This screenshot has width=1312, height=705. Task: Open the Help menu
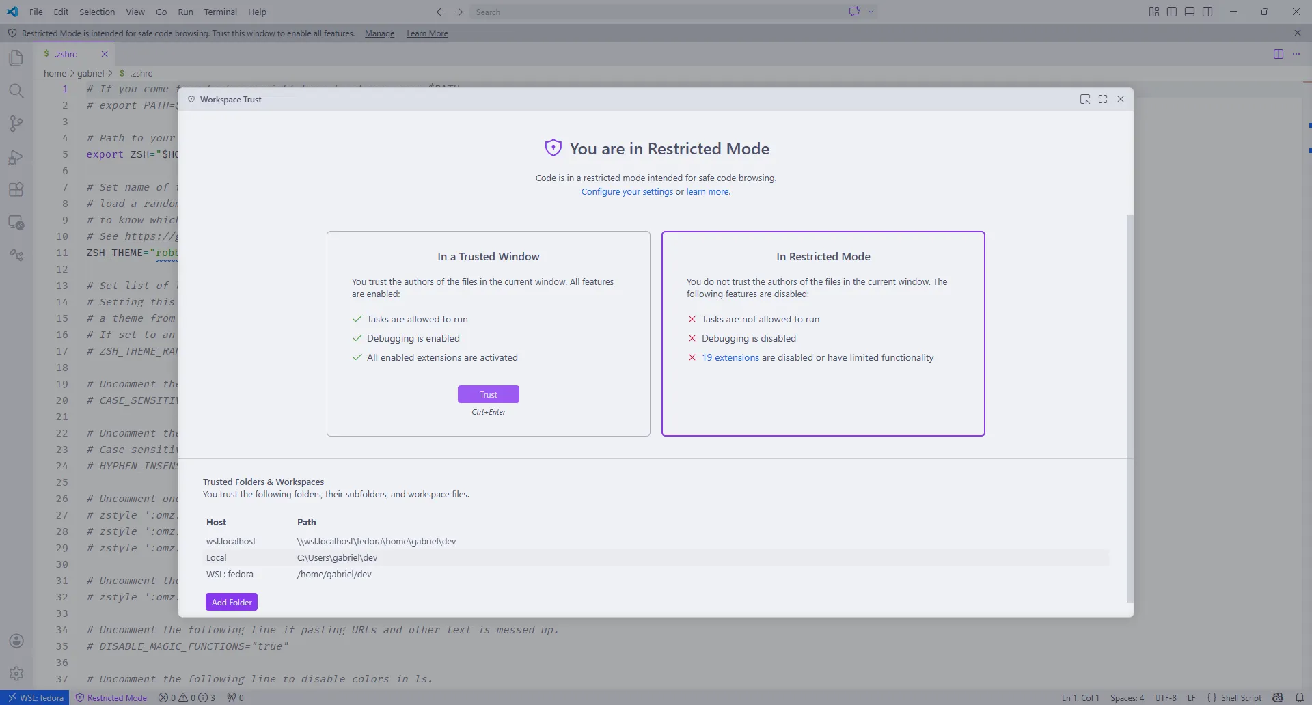pos(258,12)
